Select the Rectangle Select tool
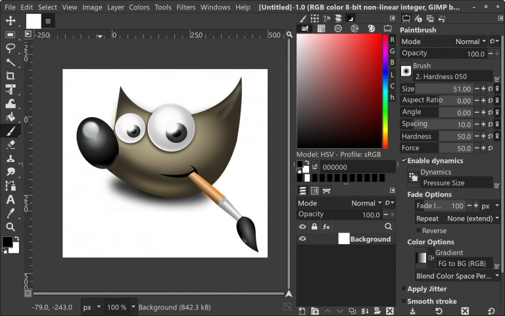This screenshot has height=316, width=505. click(x=11, y=35)
